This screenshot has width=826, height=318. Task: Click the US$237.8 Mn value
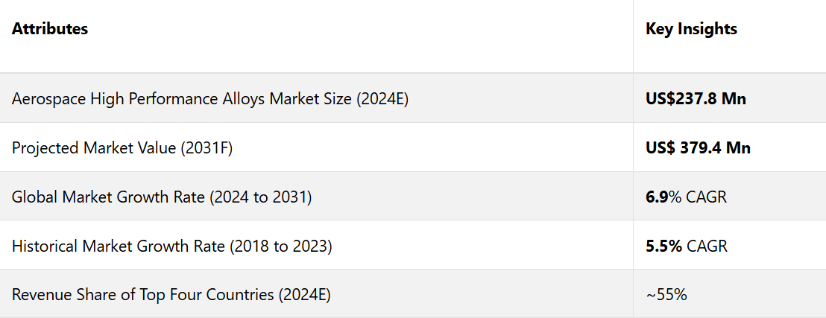(696, 98)
